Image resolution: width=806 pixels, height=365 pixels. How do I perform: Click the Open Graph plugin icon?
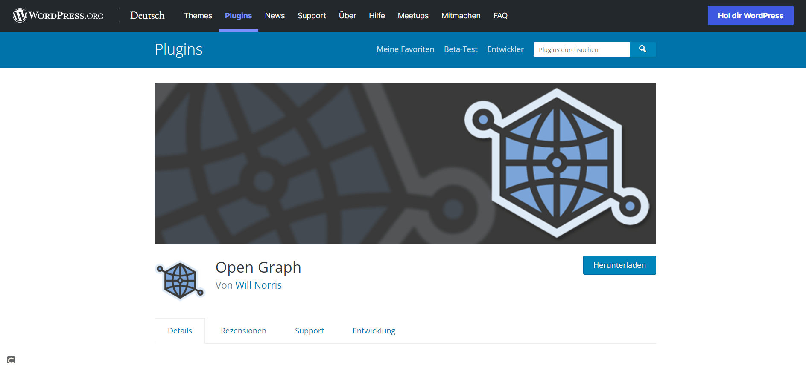point(180,281)
